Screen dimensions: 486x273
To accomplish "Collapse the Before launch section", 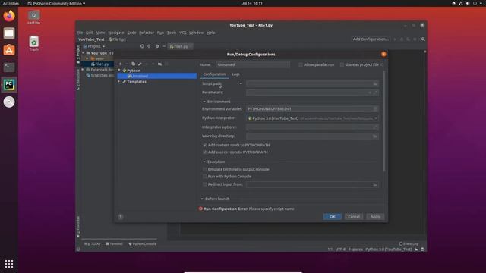I will coord(202,199).
